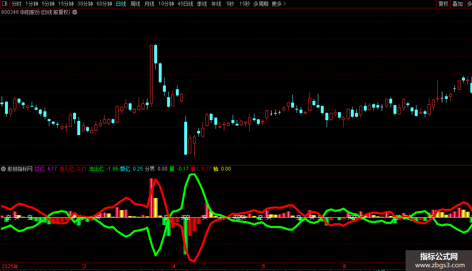Click 轴: 0.00 indicator value
This screenshot has width=472, height=271.
[x=222, y=169]
